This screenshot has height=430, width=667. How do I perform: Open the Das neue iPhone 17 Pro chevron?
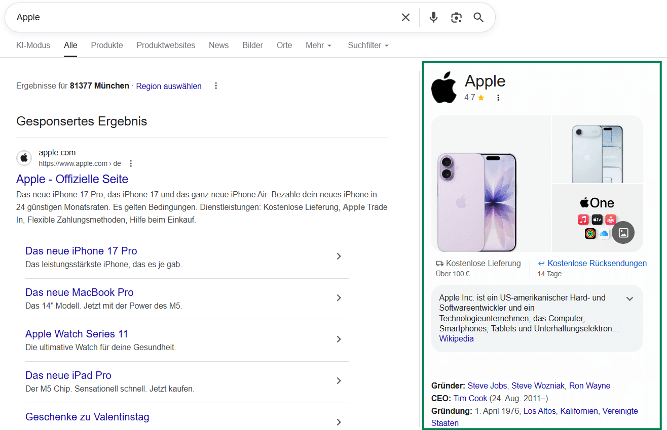(x=339, y=256)
